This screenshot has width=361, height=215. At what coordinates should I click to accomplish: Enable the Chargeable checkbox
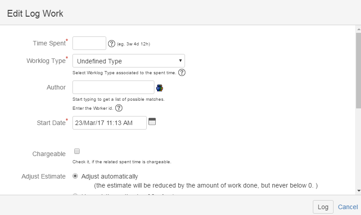pyautogui.click(x=77, y=151)
